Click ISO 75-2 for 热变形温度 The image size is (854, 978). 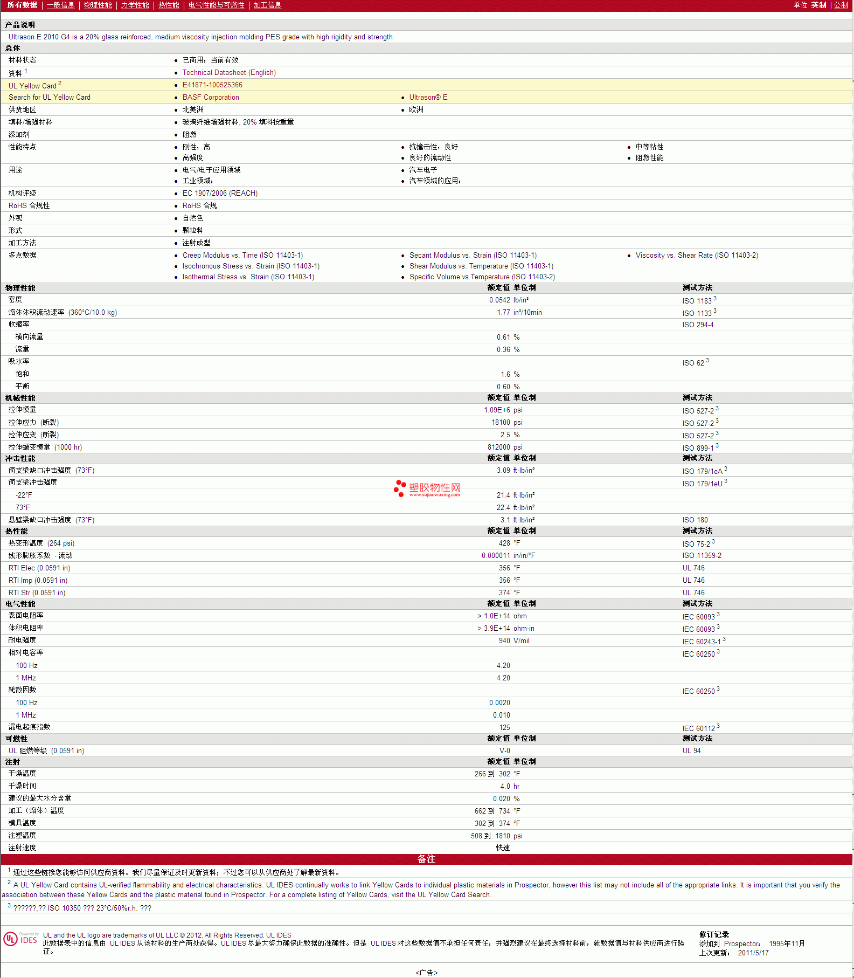coord(696,544)
